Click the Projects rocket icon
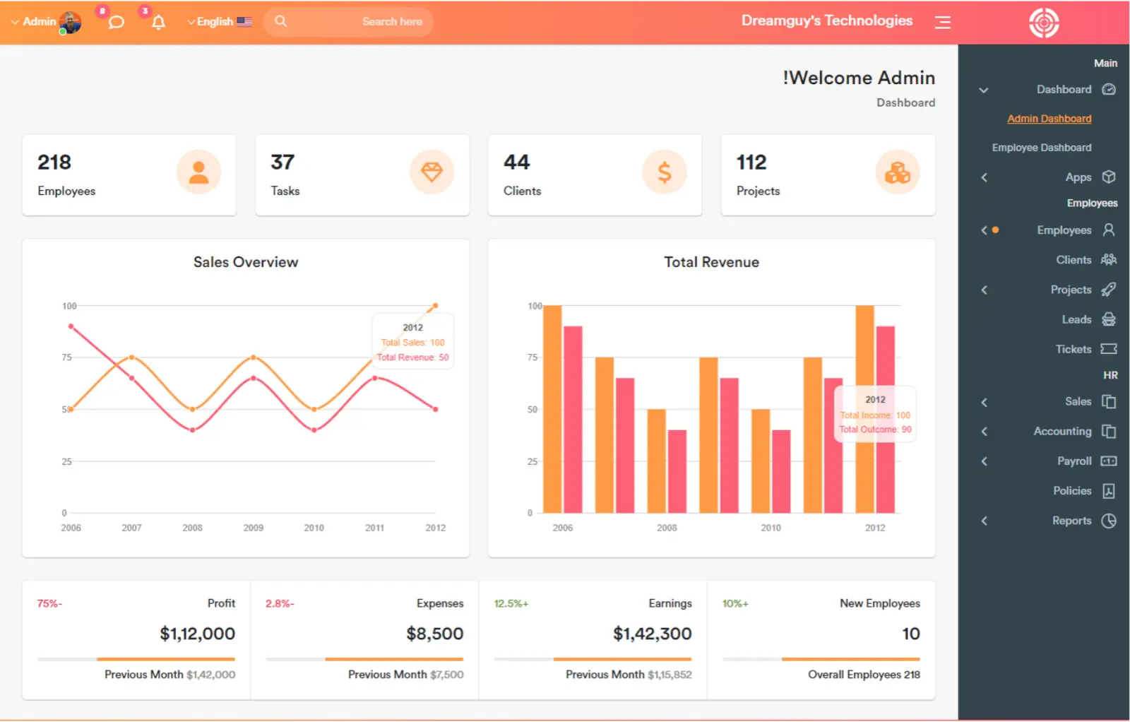Screen dimensions: 1130x722 pos(1109,289)
